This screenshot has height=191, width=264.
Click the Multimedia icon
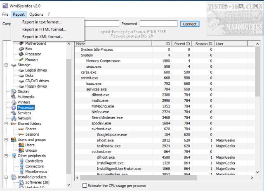[14, 97]
